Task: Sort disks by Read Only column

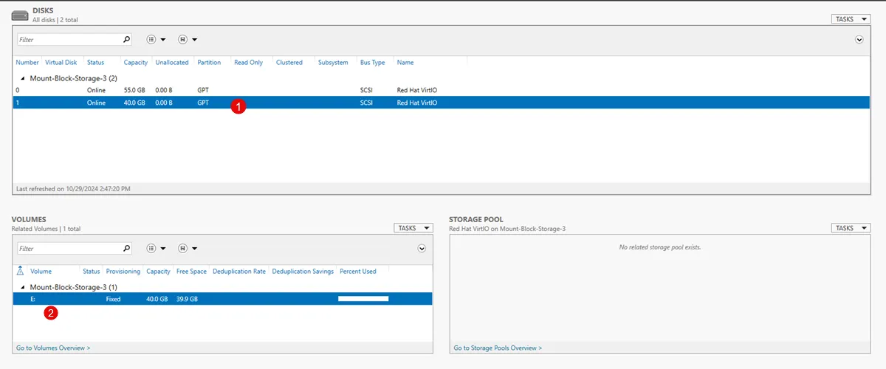Action: pyautogui.click(x=248, y=63)
